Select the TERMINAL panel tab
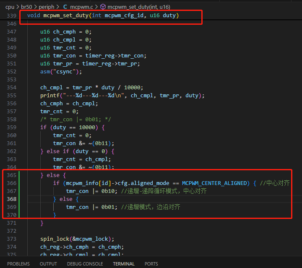Image resolution: width=302 pixels, height=268 pixels. click(124, 264)
